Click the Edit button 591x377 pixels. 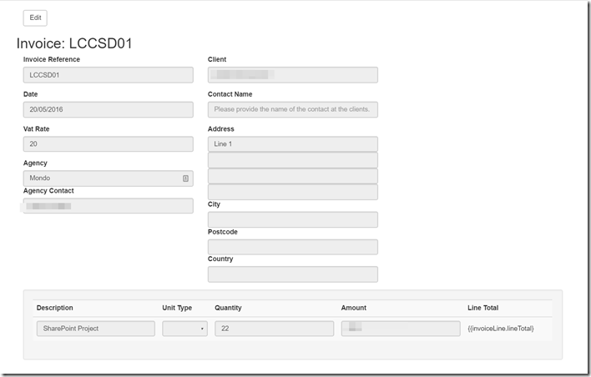(x=35, y=18)
